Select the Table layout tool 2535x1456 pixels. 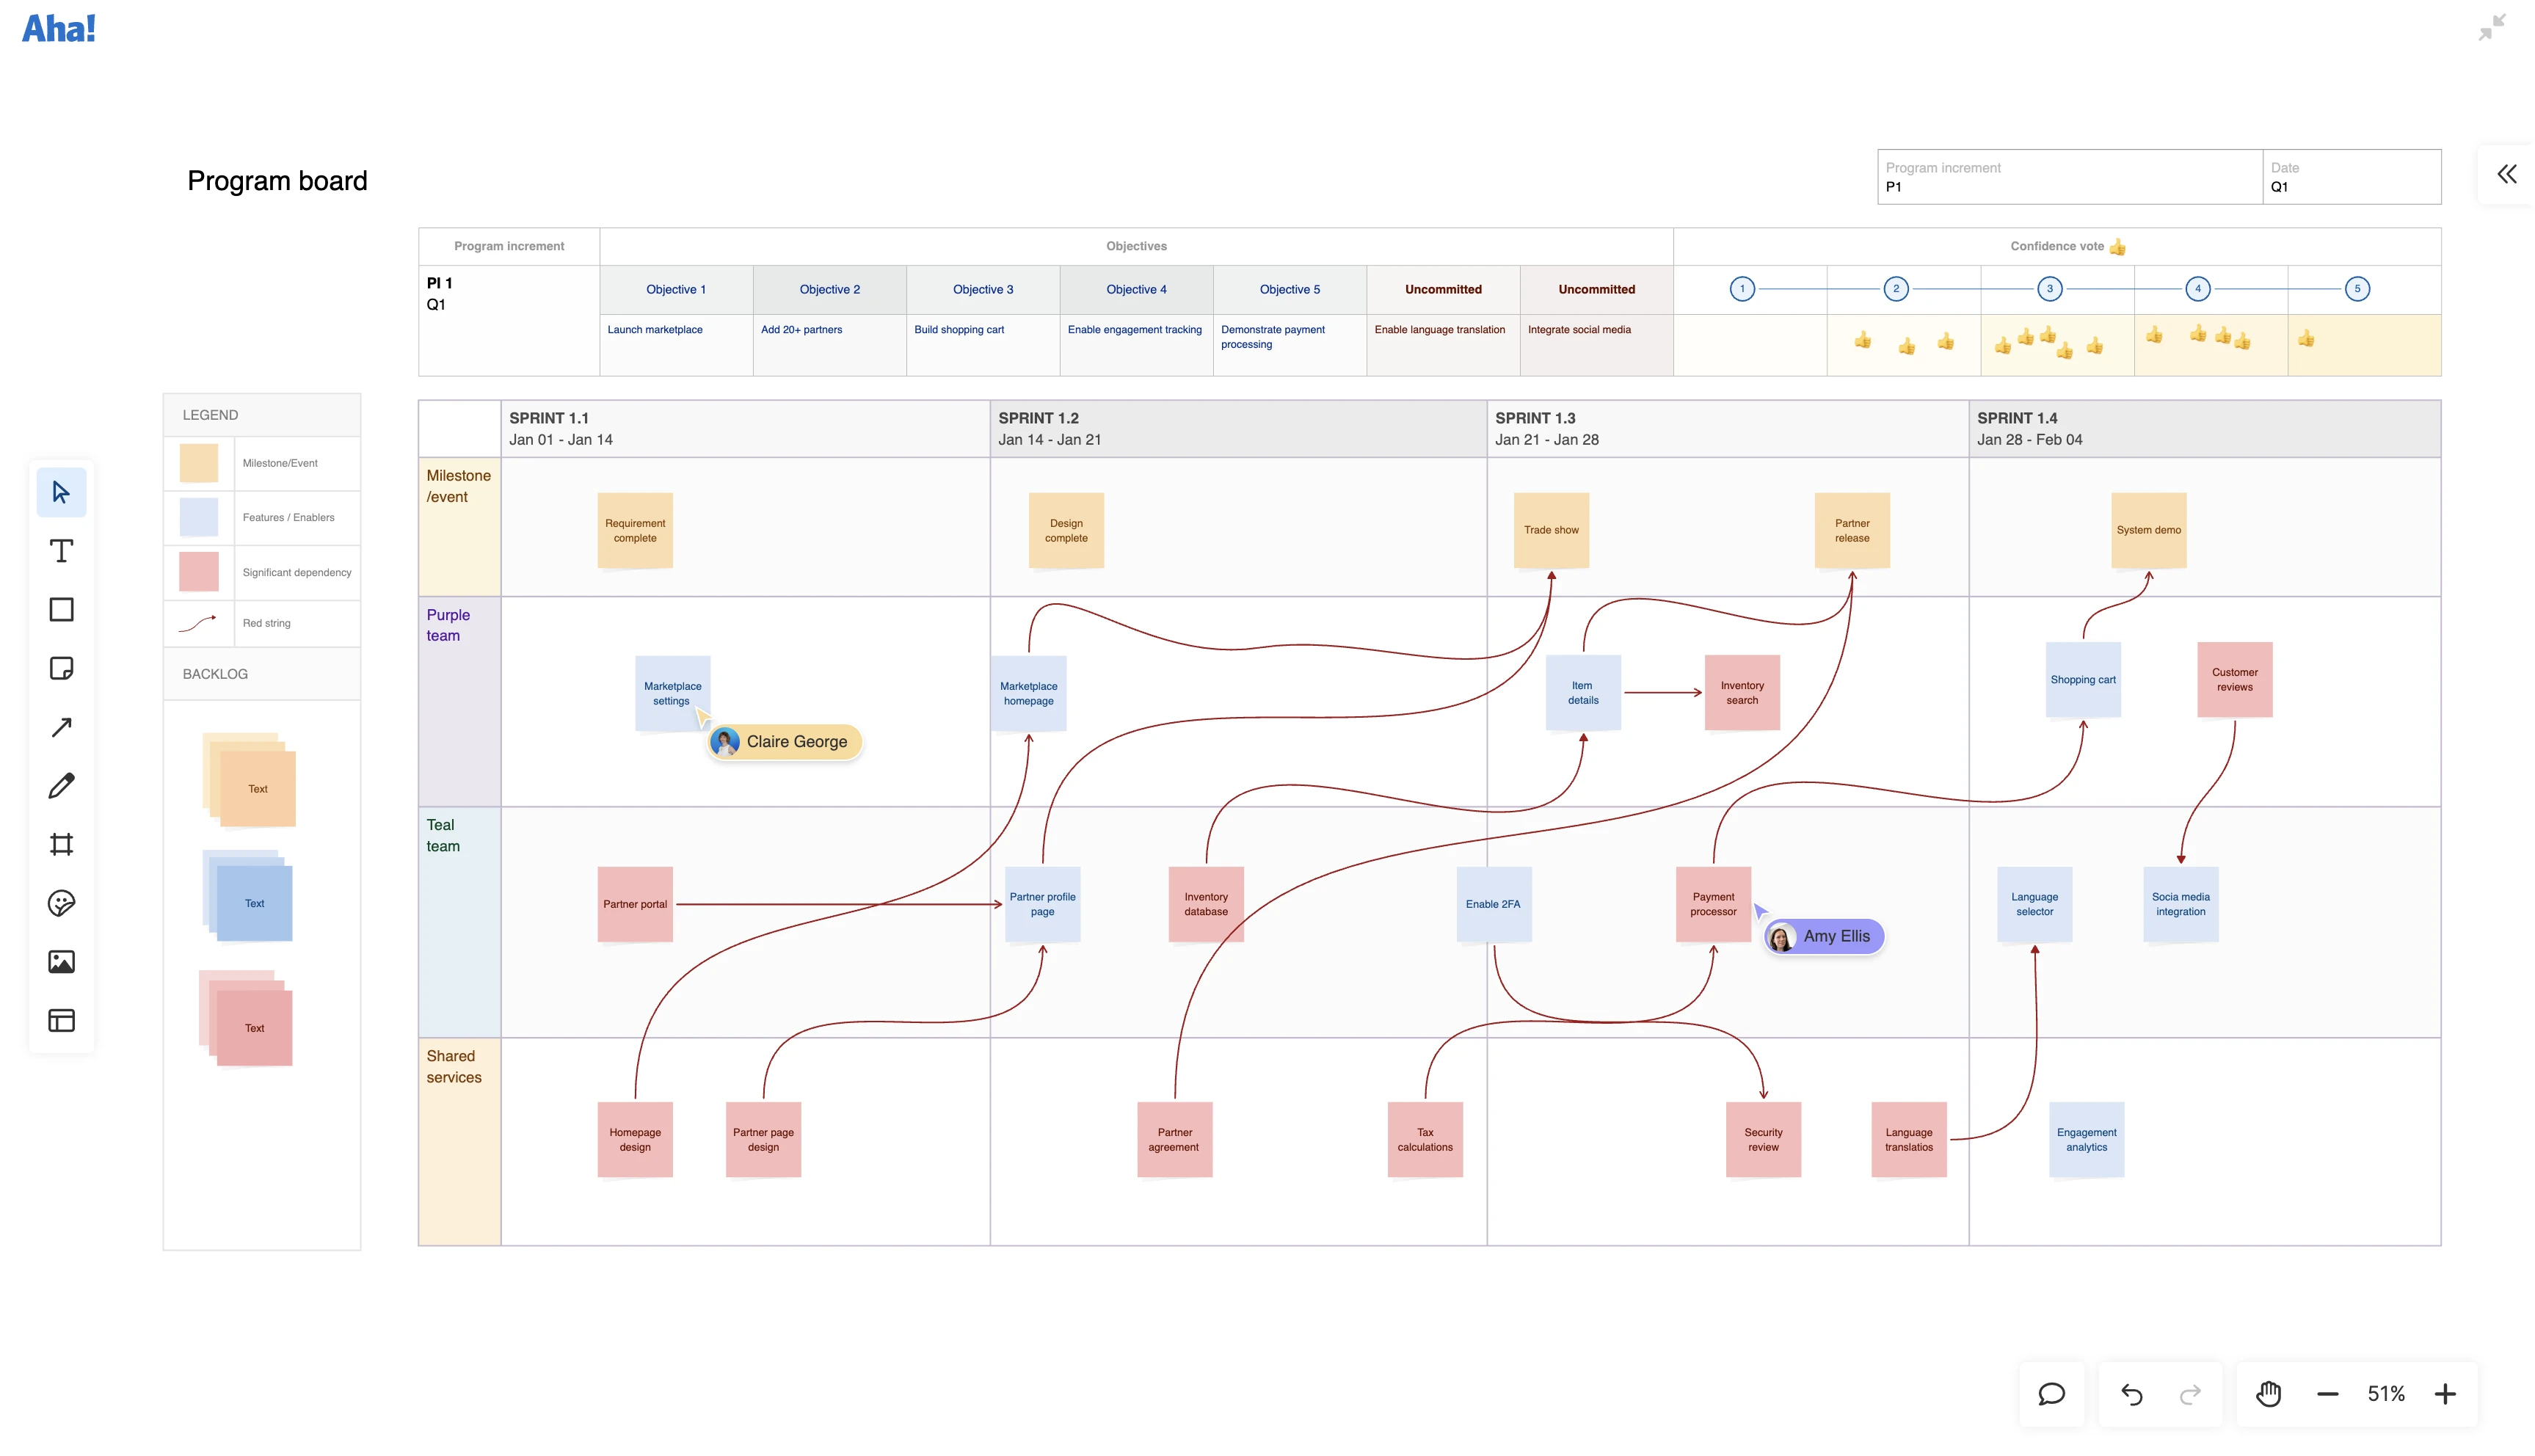pyautogui.click(x=62, y=1020)
